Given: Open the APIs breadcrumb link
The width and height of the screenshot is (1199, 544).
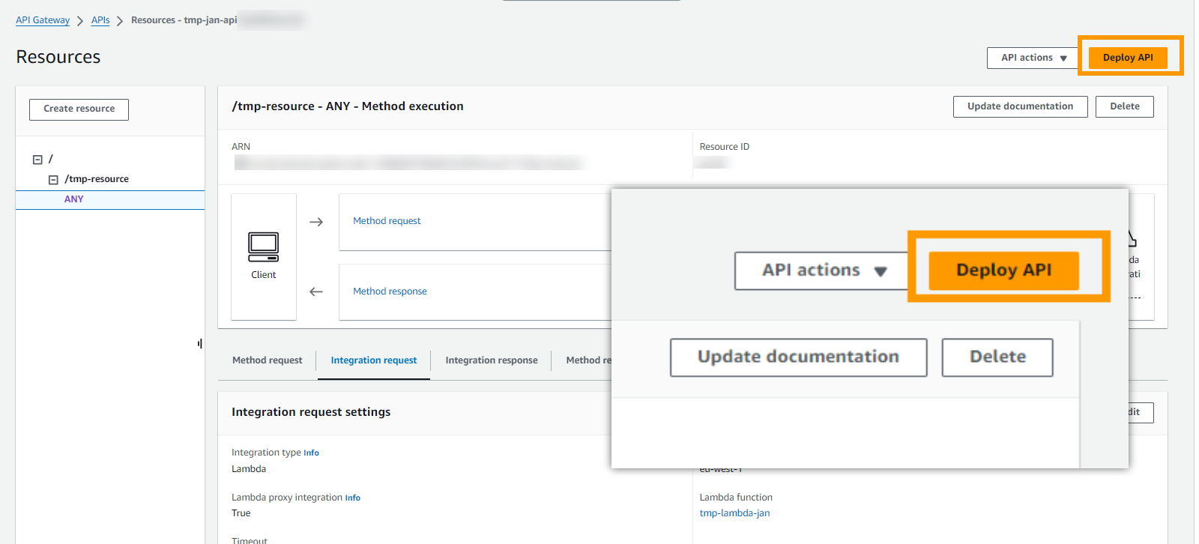Looking at the screenshot, I should pyautogui.click(x=100, y=20).
